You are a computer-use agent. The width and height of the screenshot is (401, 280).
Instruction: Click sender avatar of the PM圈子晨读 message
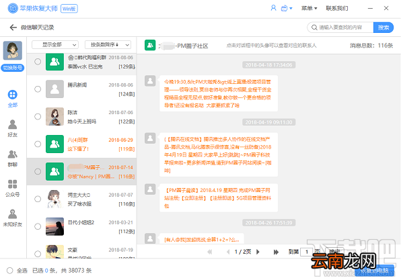click(150, 189)
